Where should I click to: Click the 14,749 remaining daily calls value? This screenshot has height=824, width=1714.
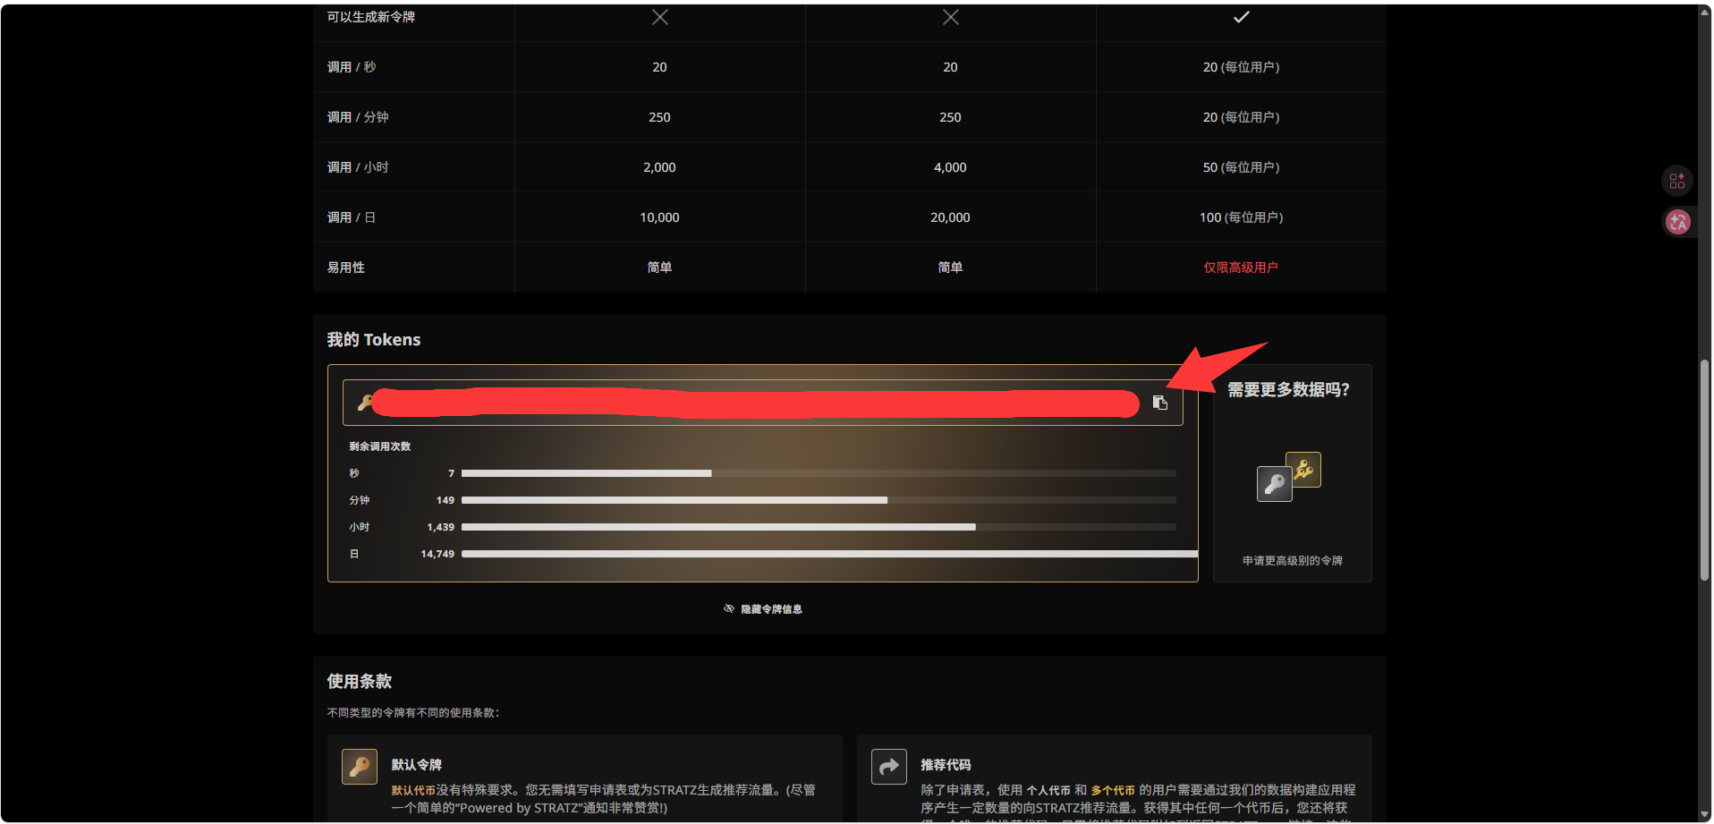(437, 554)
